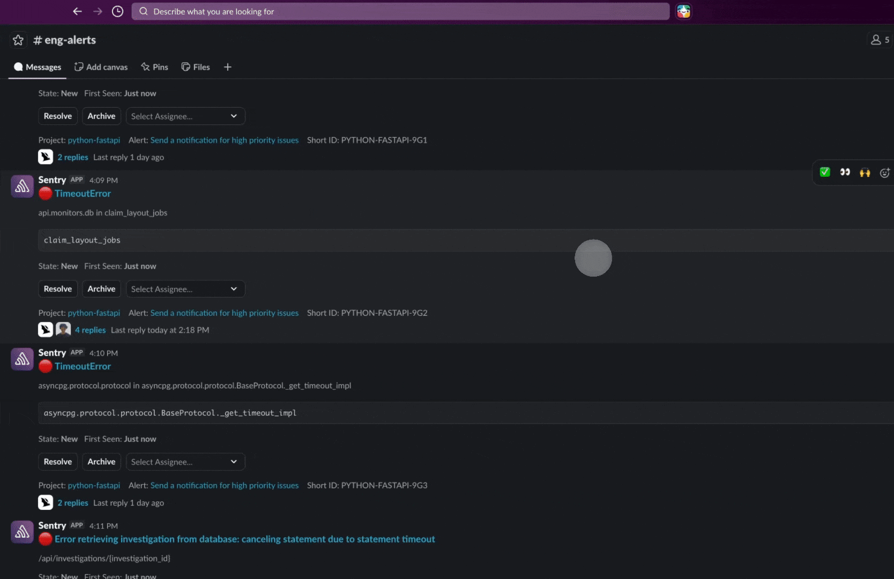Screen dimensions: 894x579
Task: Archive the PYTHON-FASTAPI-9G1 issue
Action: click(101, 116)
